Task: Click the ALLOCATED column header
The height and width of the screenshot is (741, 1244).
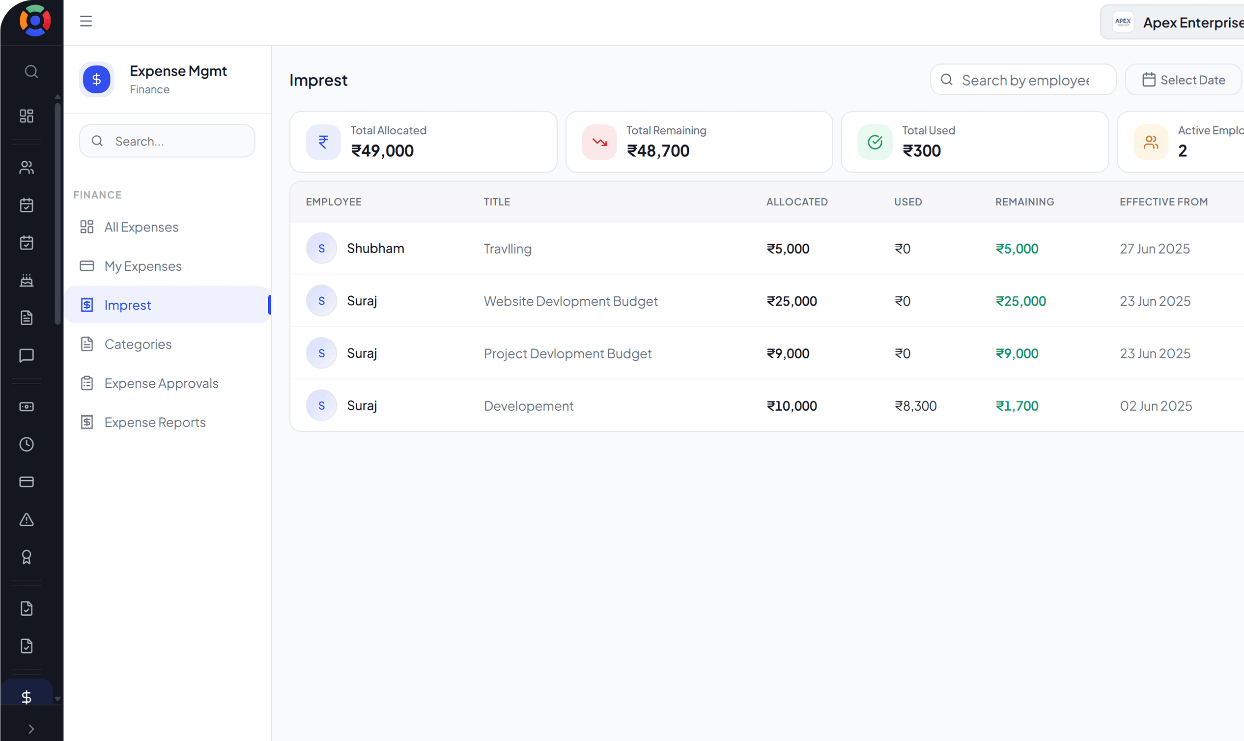Action: tap(797, 202)
